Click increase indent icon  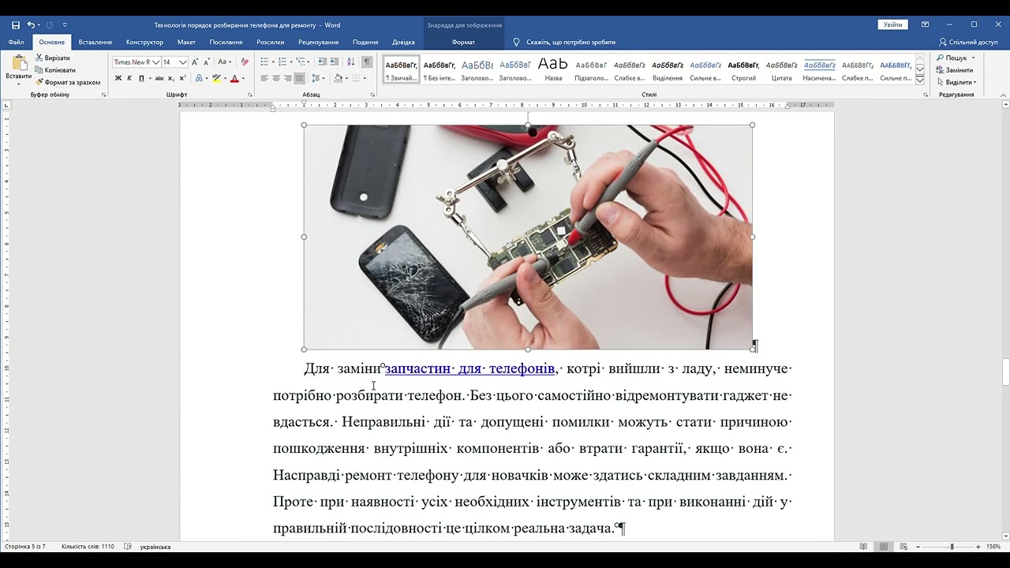(x=335, y=62)
